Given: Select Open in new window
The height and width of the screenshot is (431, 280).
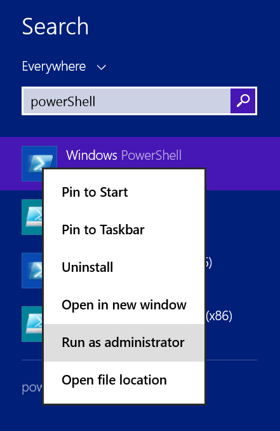Looking at the screenshot, I should [124, 305].
